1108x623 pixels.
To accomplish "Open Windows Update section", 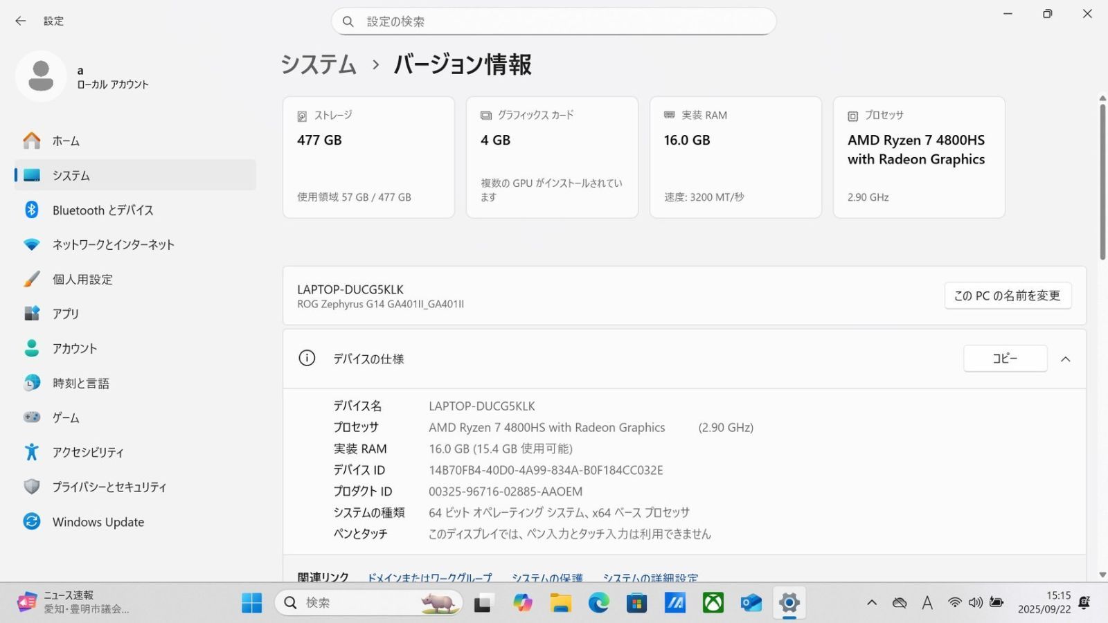I will click(x=98, y=522).
